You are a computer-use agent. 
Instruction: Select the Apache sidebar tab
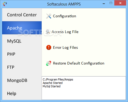[x=22, y=28]
